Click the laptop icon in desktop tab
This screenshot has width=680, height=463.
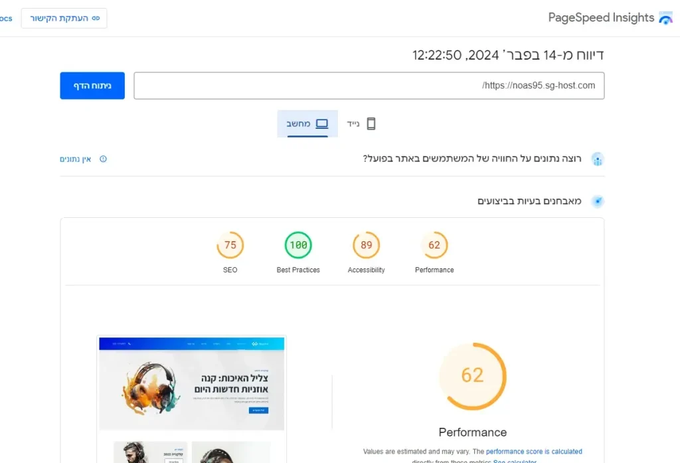pos(322,124)
